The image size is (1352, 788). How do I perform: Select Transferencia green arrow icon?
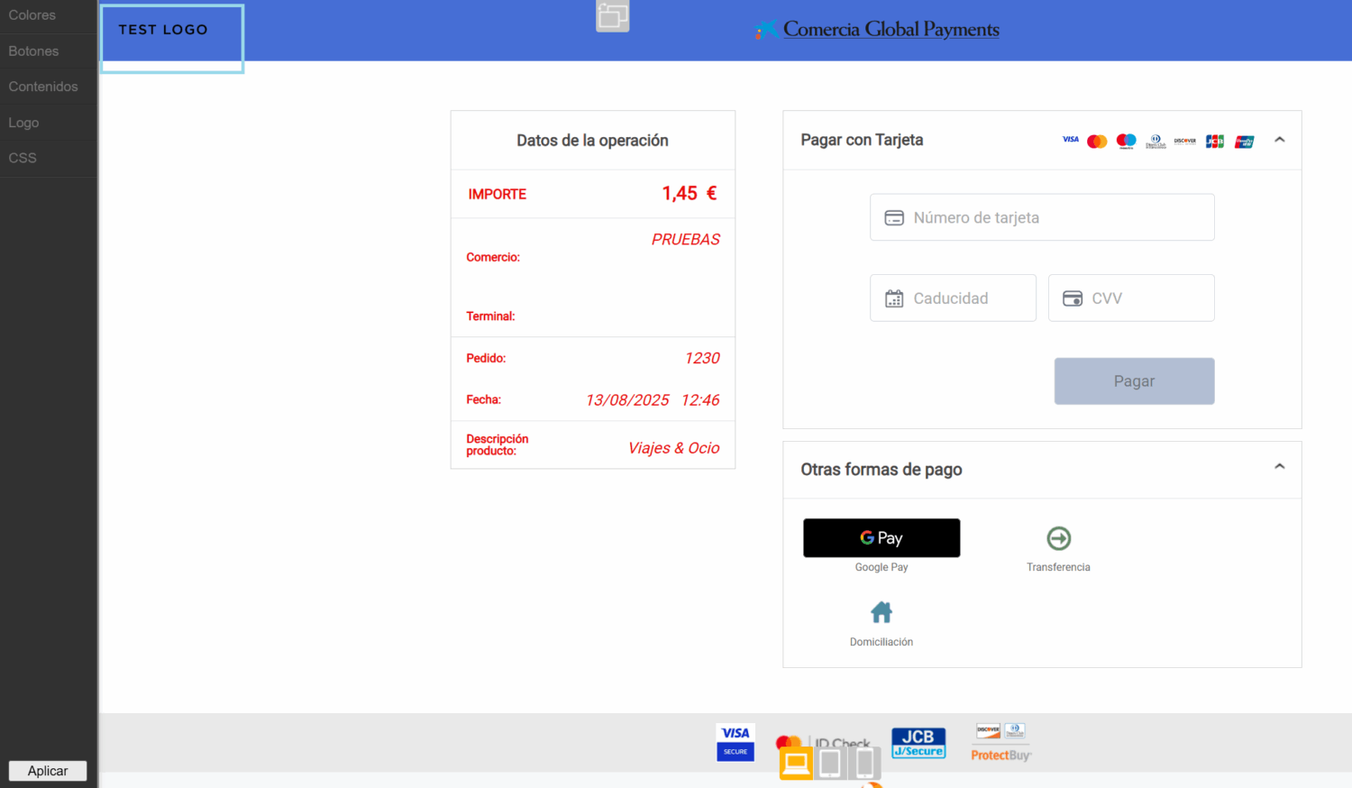pyautogui.click(x=1058, y=538)
